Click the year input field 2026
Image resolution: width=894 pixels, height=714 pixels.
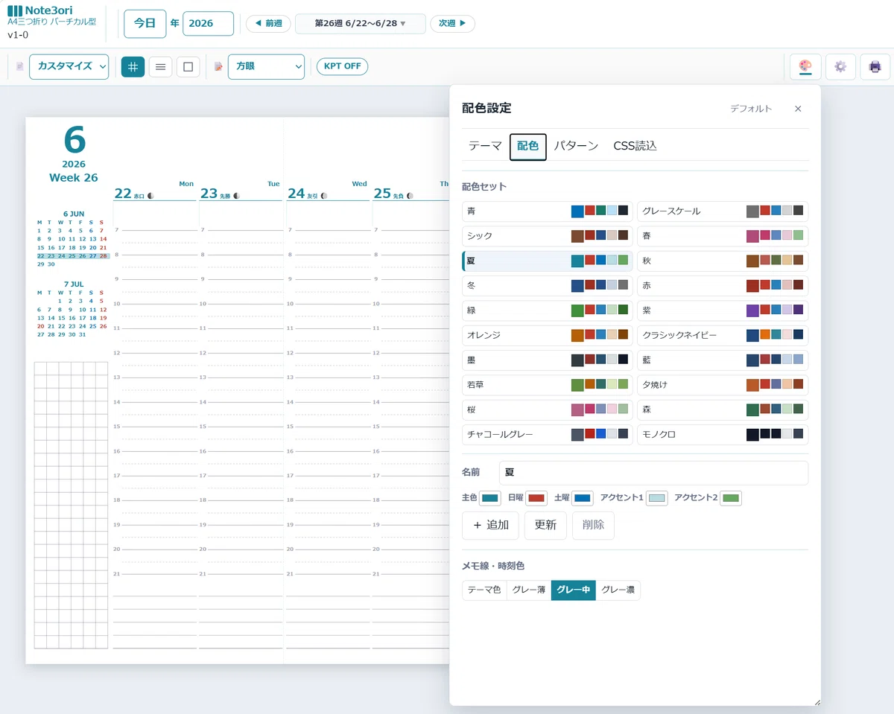pyautogui.click(x=208, y=24)
